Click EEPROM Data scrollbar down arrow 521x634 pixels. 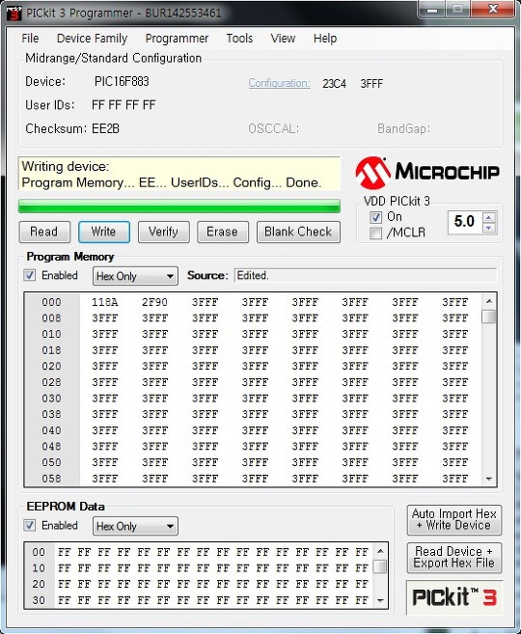(380, 601)
